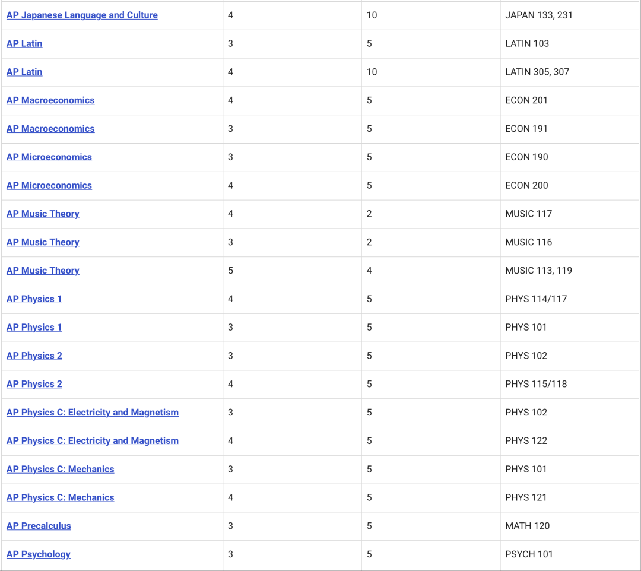This screenshot has width=641, height=571.
Task: Select score value 5 in AP Music Theory row
Action: [230, 271]
